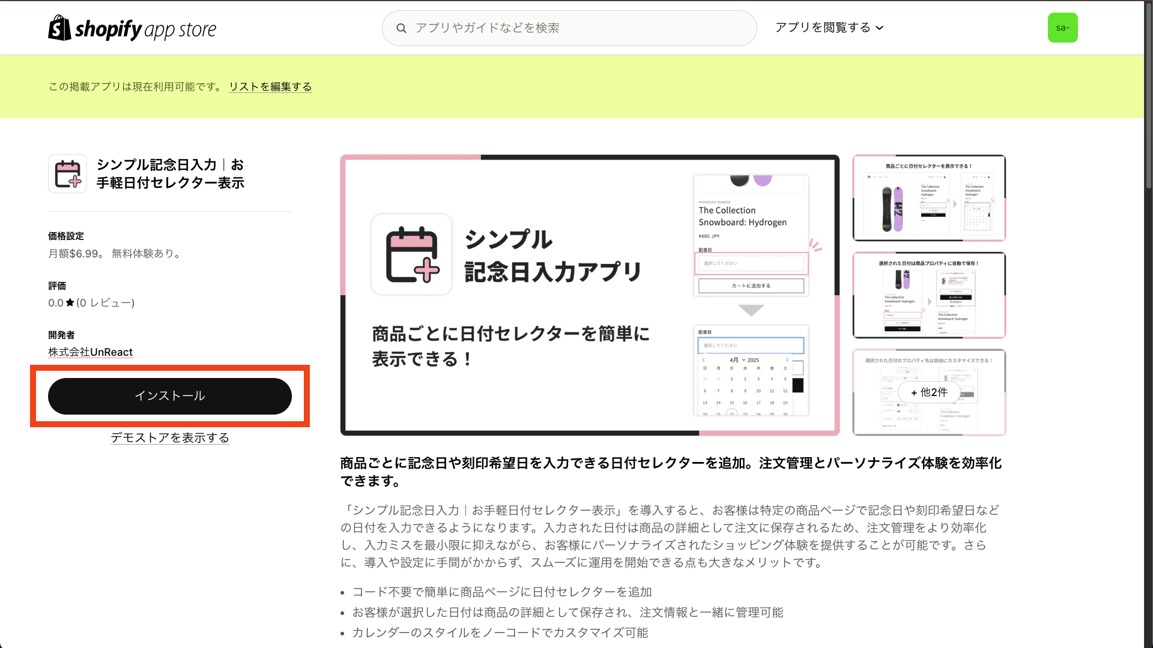Open second thumbnail about product property saving

[x=929, y=295]
